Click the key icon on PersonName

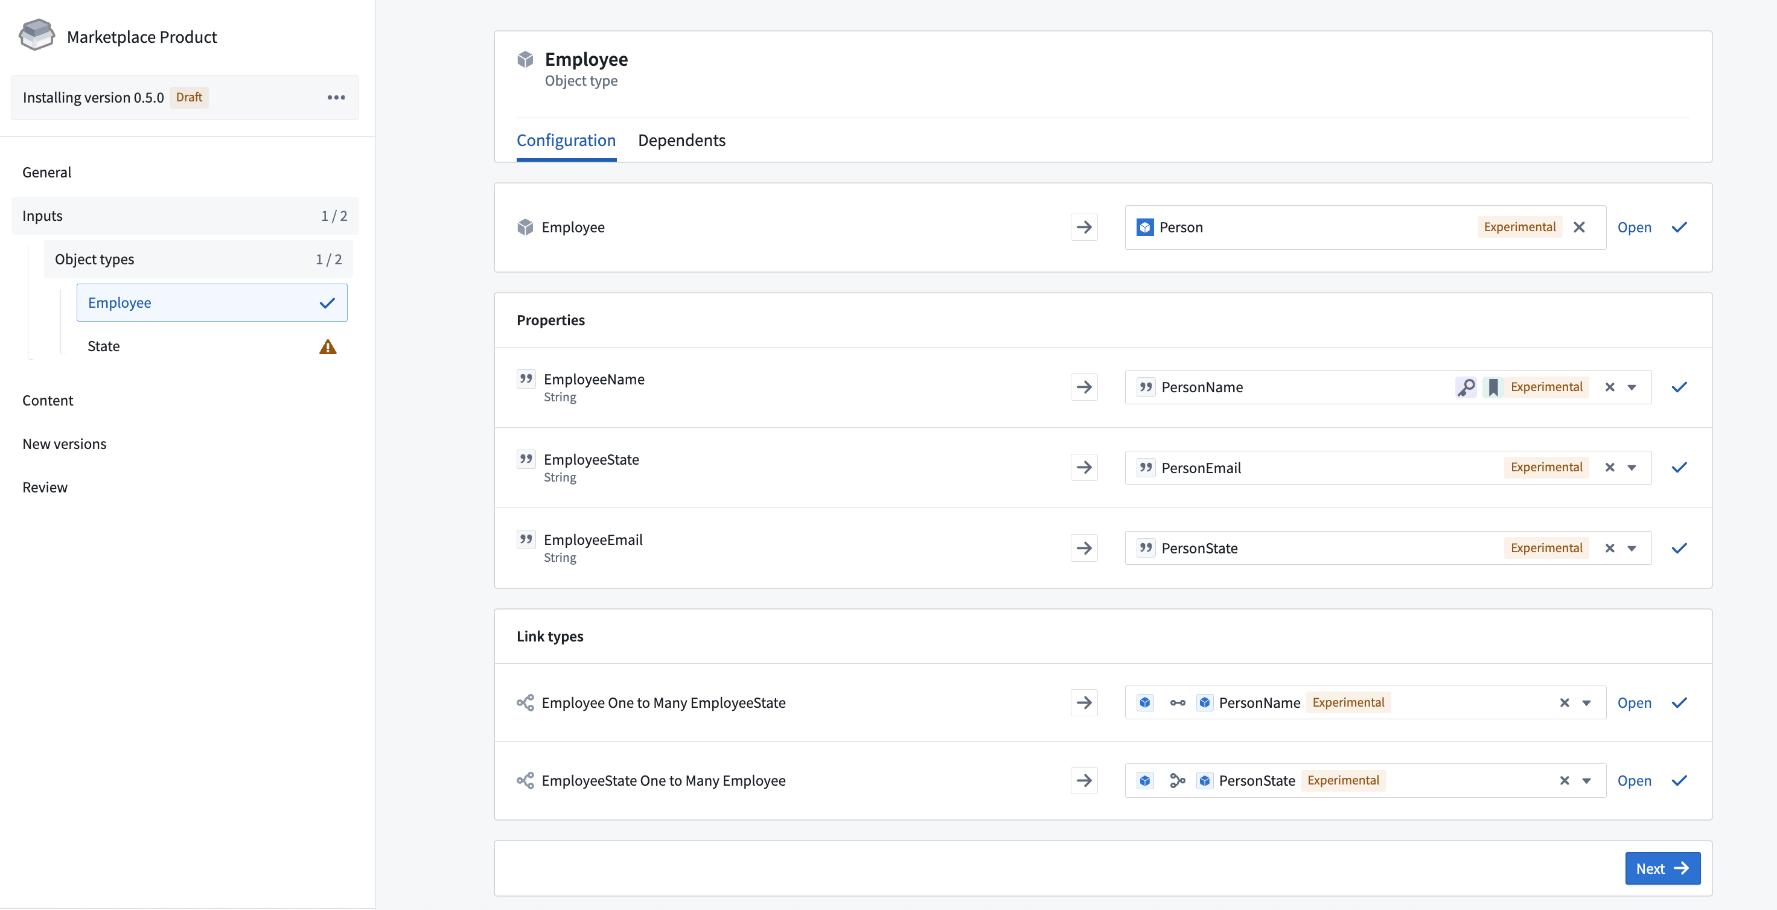tap(1466, 387)
